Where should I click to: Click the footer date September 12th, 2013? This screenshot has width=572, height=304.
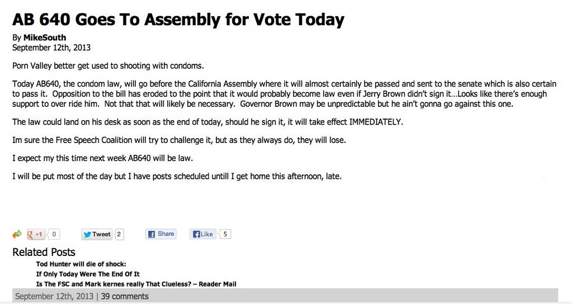[x=54, y=296]
